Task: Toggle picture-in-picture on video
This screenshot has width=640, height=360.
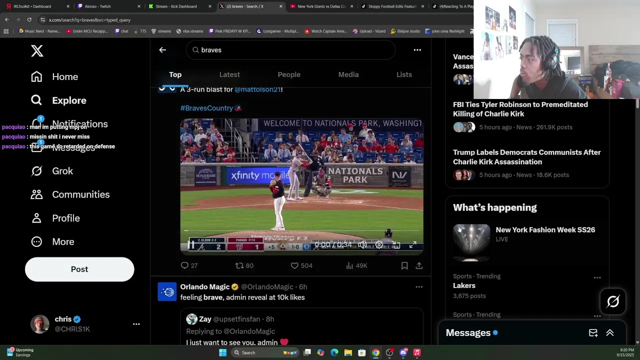Action: click(396, 244)
